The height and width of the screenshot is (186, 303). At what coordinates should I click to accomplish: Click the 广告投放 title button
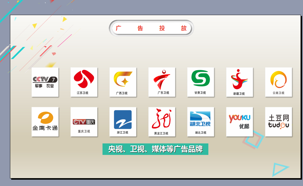tap(151, 28)
